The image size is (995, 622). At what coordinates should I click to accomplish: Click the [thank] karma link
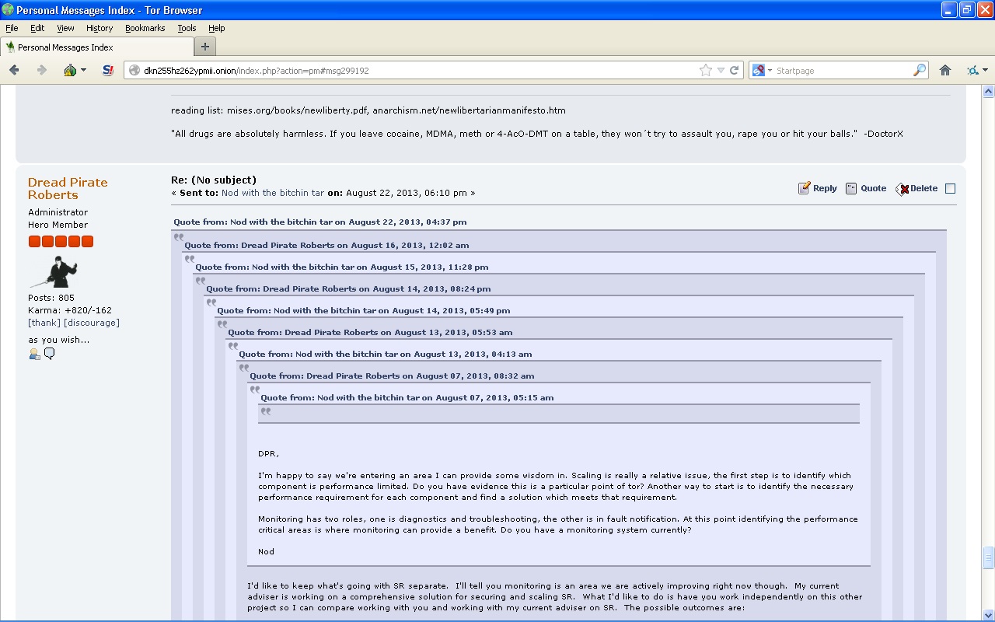44,323
